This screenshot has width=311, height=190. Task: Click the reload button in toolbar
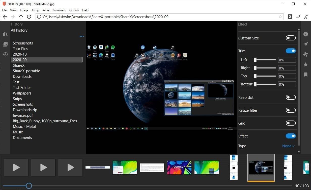tap(29, 17)
